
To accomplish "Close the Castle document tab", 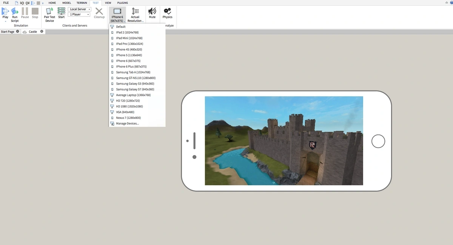I will (x=42, y=32).
